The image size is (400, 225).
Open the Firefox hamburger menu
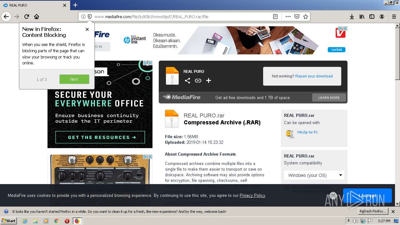tap(394, 17)
